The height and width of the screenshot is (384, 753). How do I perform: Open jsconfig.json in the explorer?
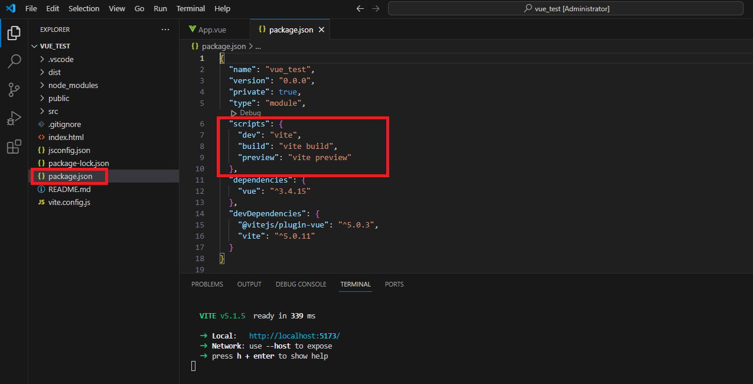tap(104, 150)
